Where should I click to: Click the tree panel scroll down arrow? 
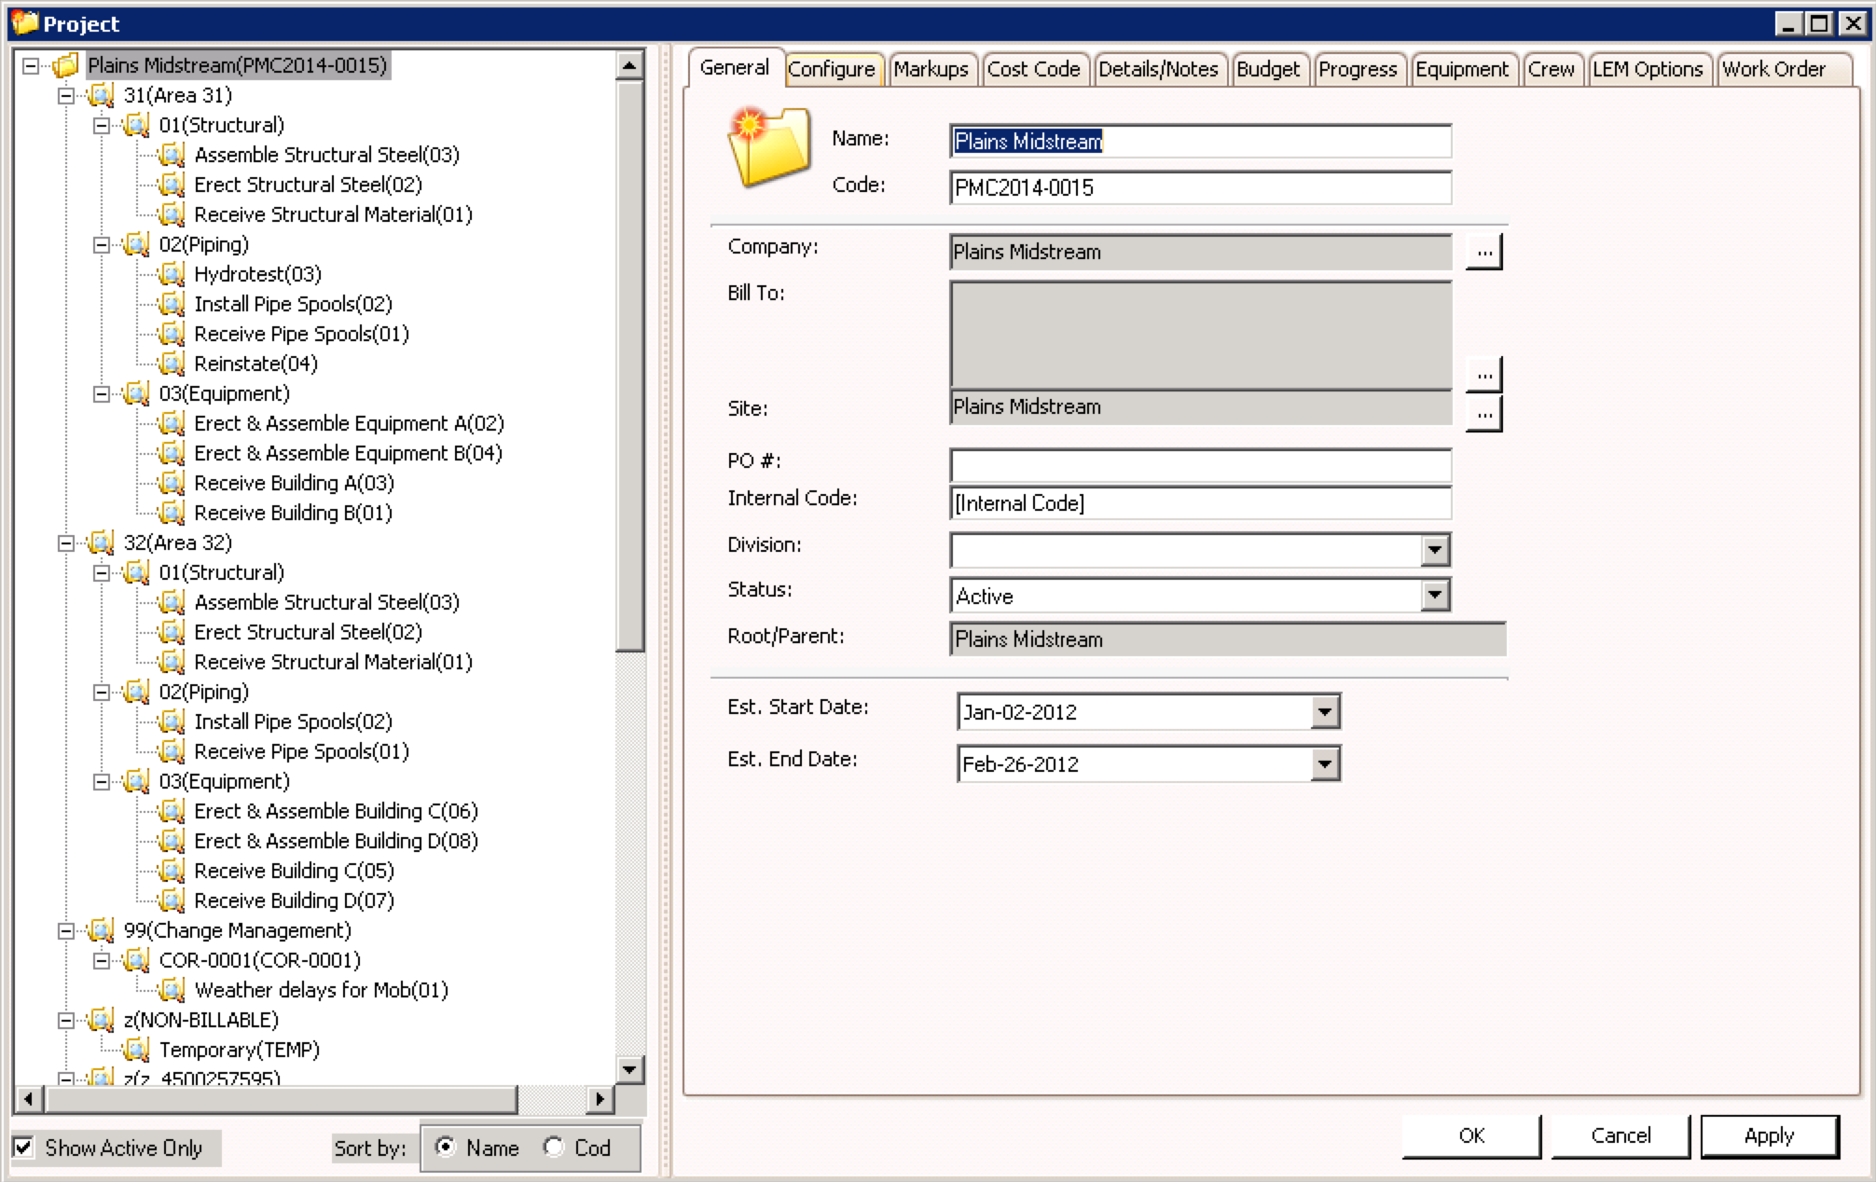point(629,1069)
